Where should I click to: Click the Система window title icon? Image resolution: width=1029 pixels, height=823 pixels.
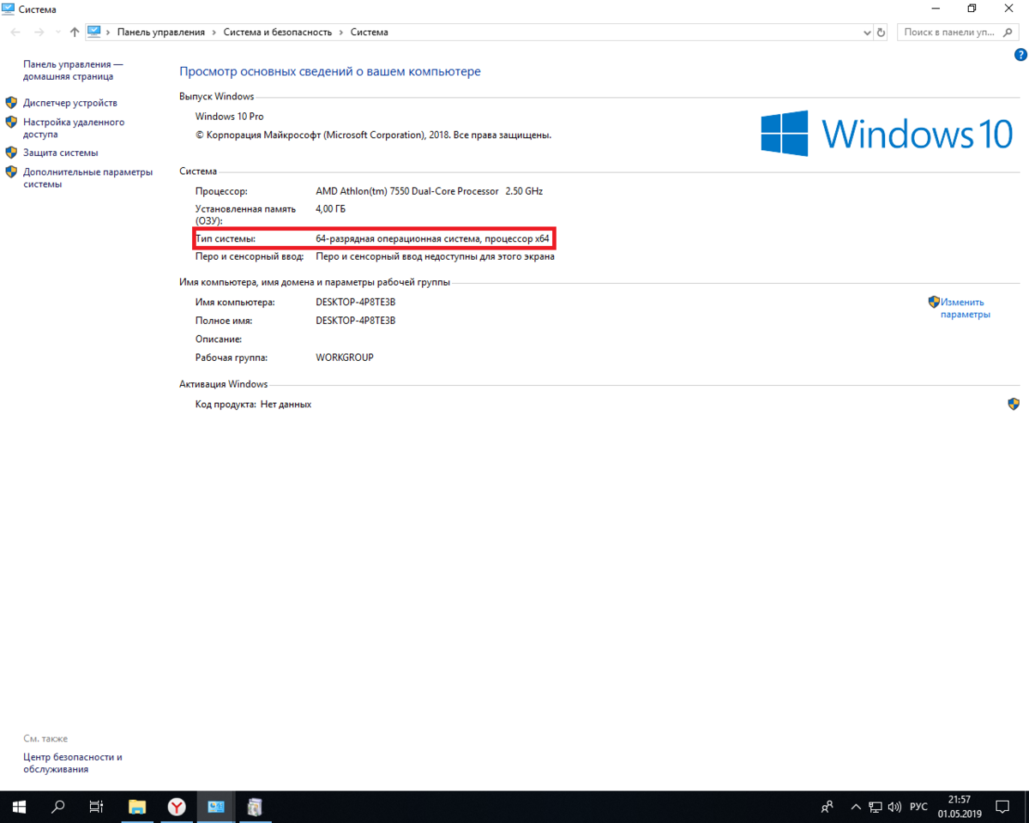[8, 9]
